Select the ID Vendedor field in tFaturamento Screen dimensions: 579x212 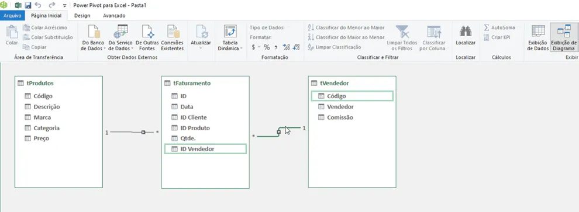205,149
